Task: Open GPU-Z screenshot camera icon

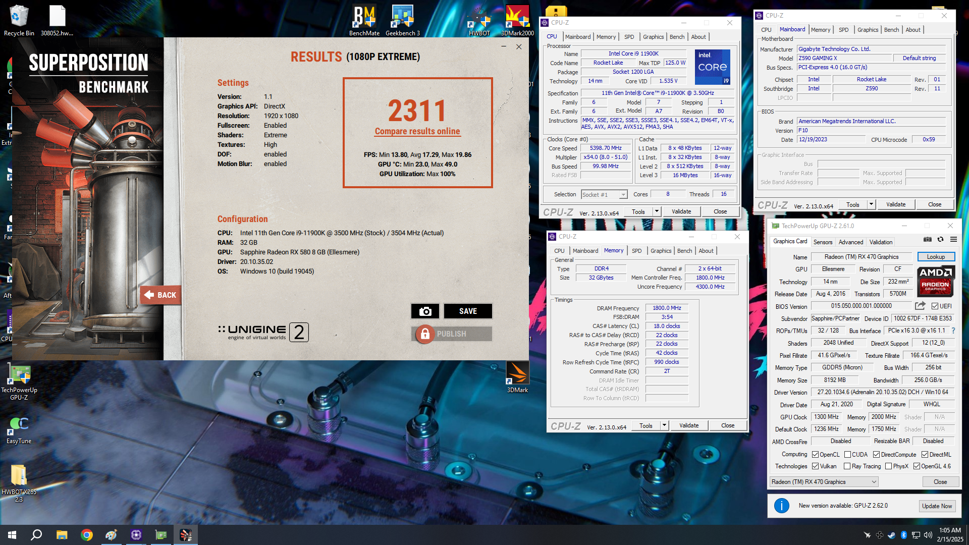Action: [928, 239]
